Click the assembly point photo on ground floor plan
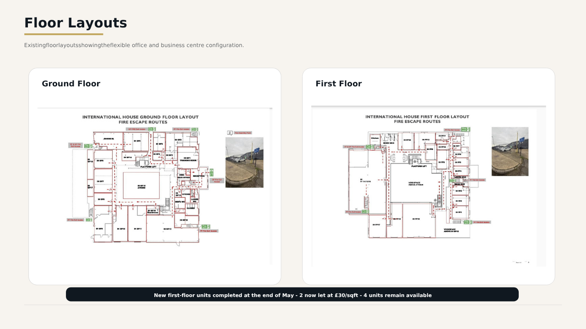 point(244,162)
